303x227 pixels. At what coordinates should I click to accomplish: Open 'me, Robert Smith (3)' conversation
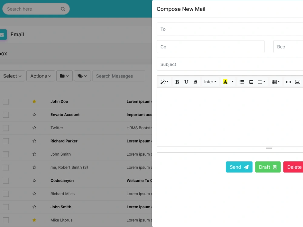[x=69, y=167]
